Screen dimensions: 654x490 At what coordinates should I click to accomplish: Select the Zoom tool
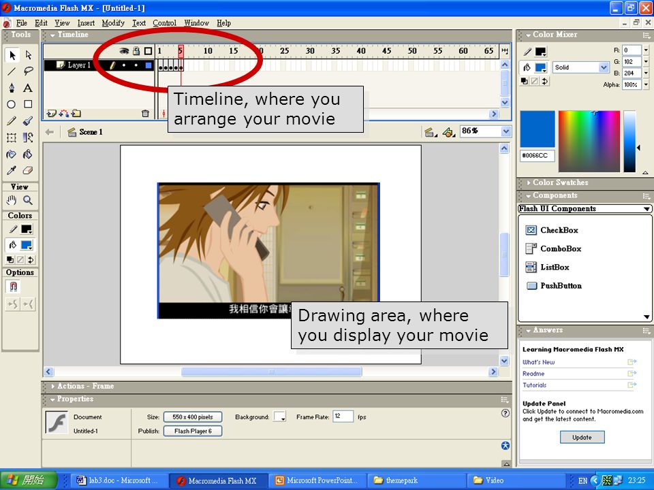[x=29, y=200]
